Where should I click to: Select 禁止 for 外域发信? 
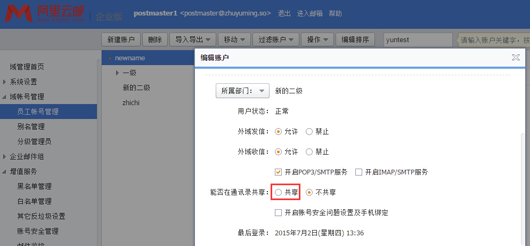click(x=309, y=131)
